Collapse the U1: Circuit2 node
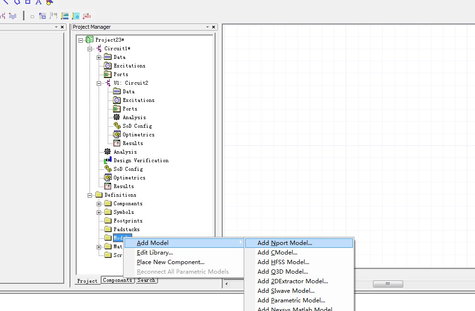 pos(99,83)
